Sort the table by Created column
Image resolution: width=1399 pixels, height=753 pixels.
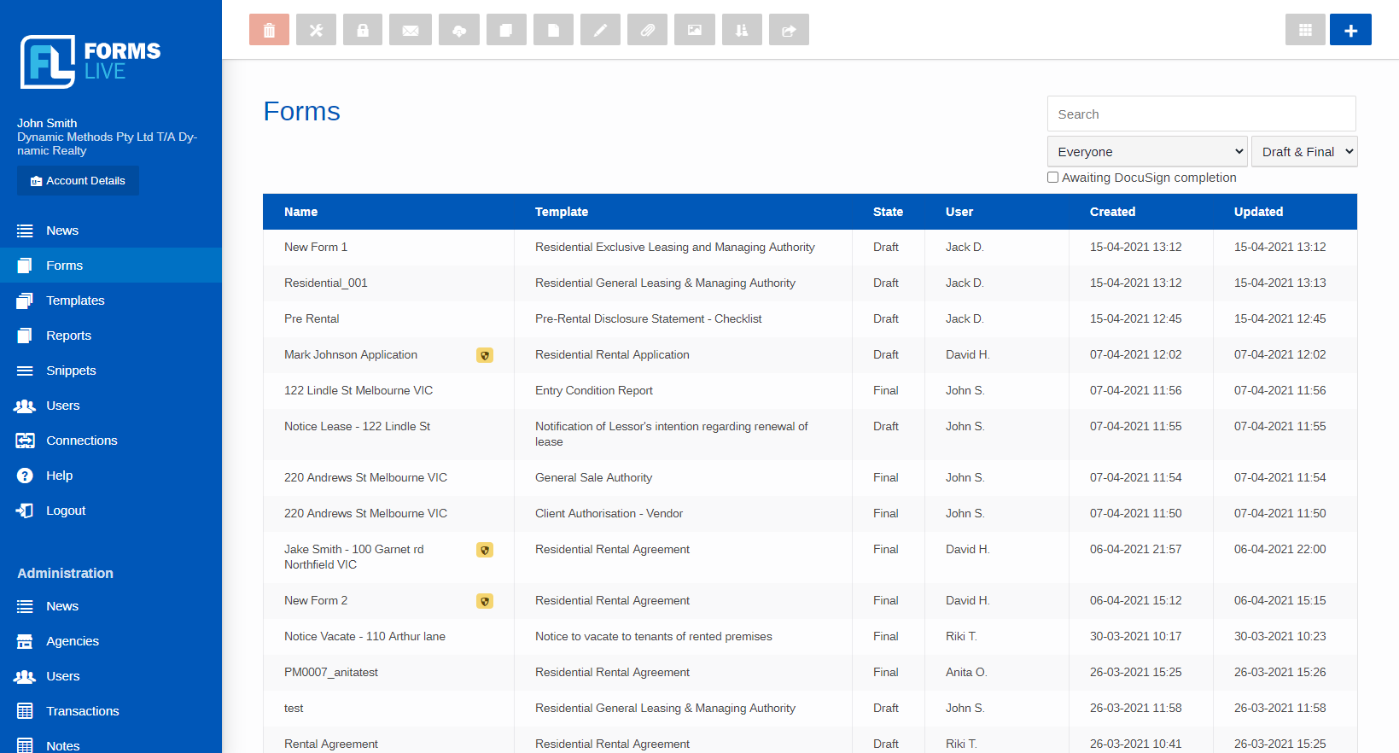[x=1112, y=212]
